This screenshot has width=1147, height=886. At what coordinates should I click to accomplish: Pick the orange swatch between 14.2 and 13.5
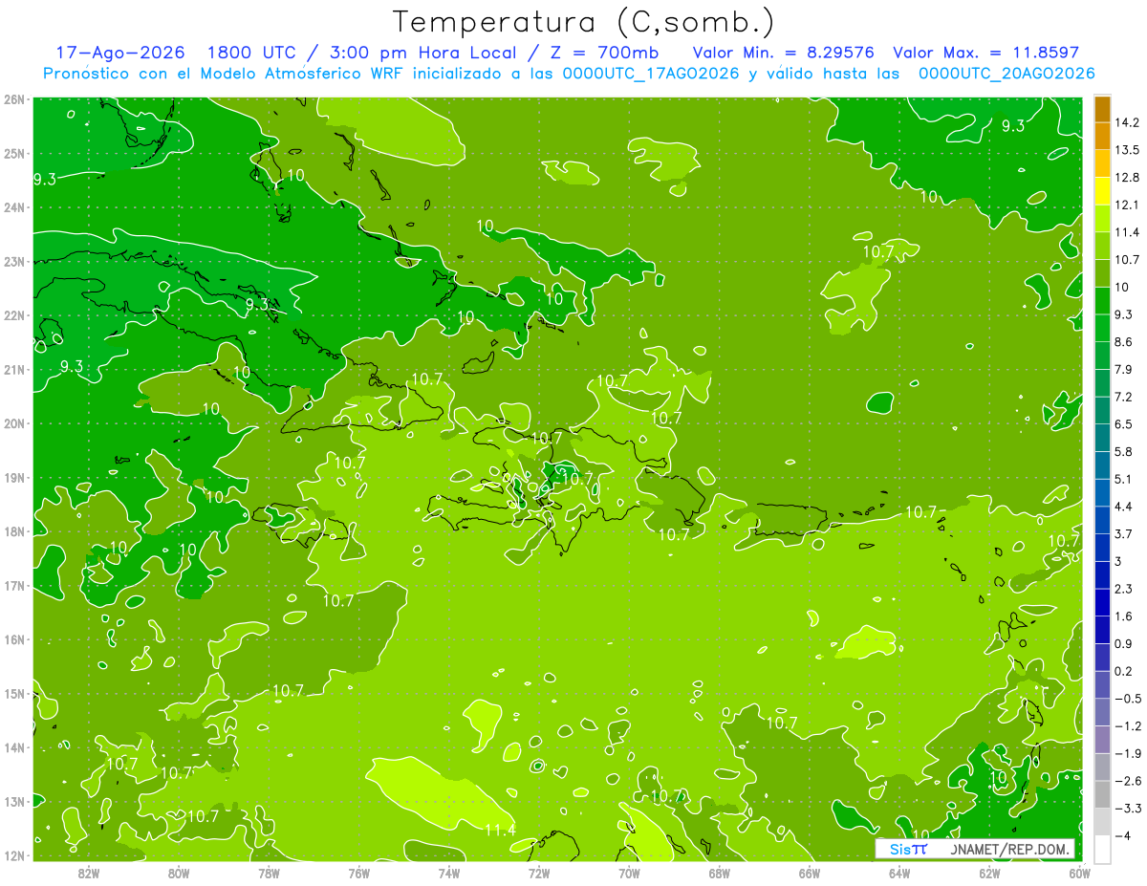(1102, 136)
